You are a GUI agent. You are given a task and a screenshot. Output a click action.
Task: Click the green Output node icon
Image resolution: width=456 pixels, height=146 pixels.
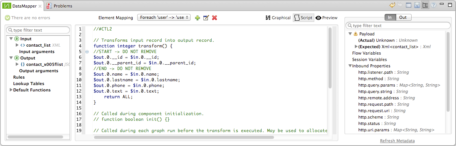(17, 58)
